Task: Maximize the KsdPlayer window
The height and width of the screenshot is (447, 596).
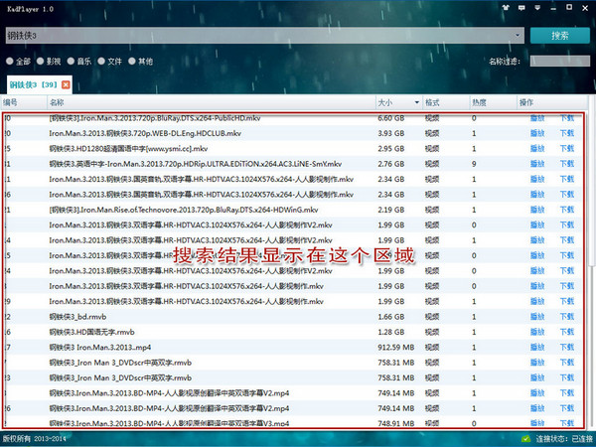Action: [x=569, y=8]
